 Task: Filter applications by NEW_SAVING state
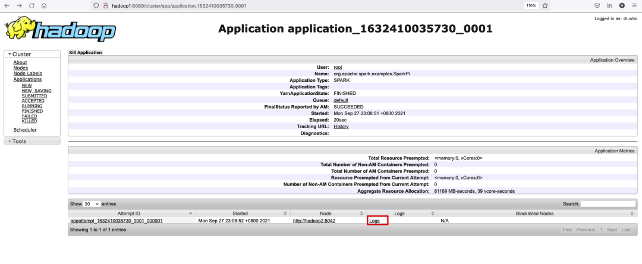click(36, 91)
